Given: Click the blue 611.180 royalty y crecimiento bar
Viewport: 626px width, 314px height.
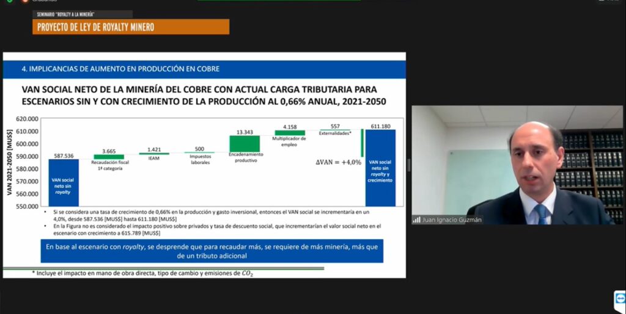Looking at the screenshot, I should pos(380,168).
